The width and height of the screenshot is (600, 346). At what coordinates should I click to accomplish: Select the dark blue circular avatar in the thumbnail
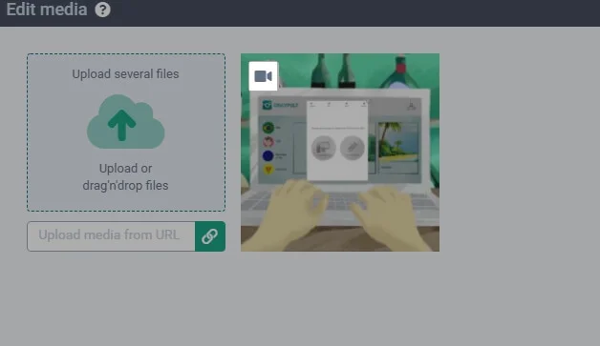point(268,155)
